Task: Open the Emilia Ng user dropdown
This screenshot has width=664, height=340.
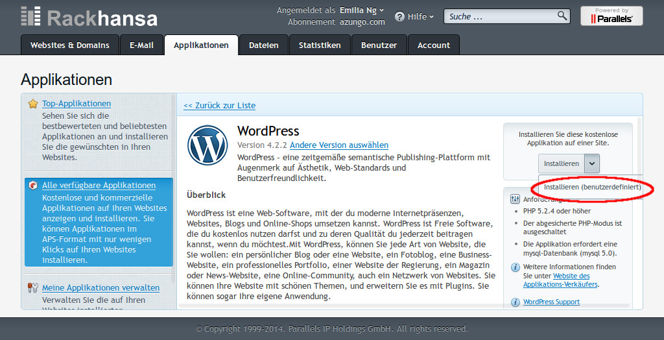Action: [362, 10]
